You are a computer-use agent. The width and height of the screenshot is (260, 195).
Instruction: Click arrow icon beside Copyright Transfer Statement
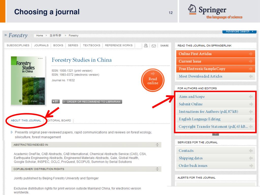coord(251,126)
